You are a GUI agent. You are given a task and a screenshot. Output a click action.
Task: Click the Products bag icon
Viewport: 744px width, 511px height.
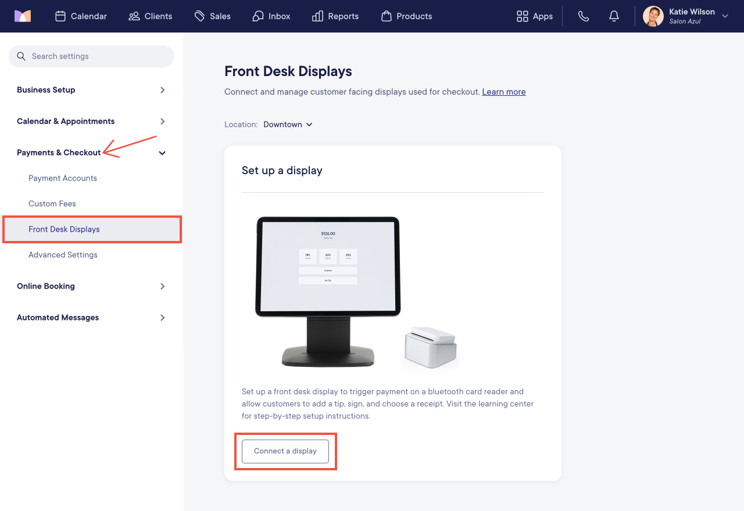point(386,16)
